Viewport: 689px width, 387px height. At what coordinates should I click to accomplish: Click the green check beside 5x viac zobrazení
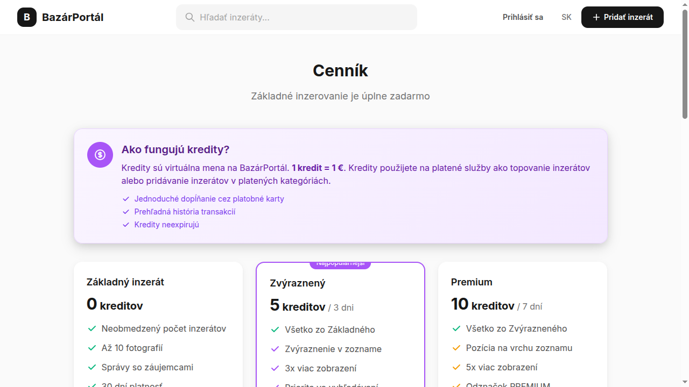click(x=456, y=367)
